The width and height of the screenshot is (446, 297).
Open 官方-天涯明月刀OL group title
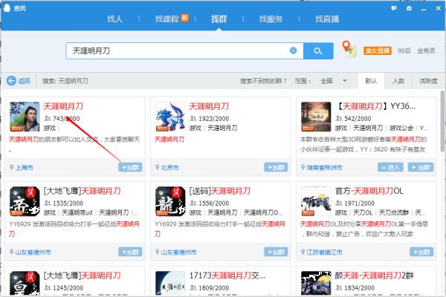[369, 191]
